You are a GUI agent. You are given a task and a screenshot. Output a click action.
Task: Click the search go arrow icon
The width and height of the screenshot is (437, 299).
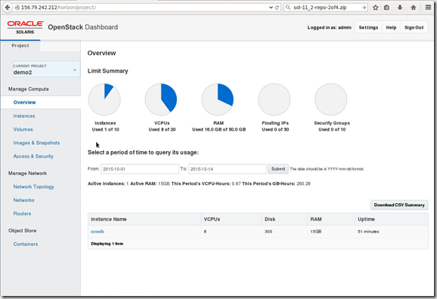click(x=364, y=8)
